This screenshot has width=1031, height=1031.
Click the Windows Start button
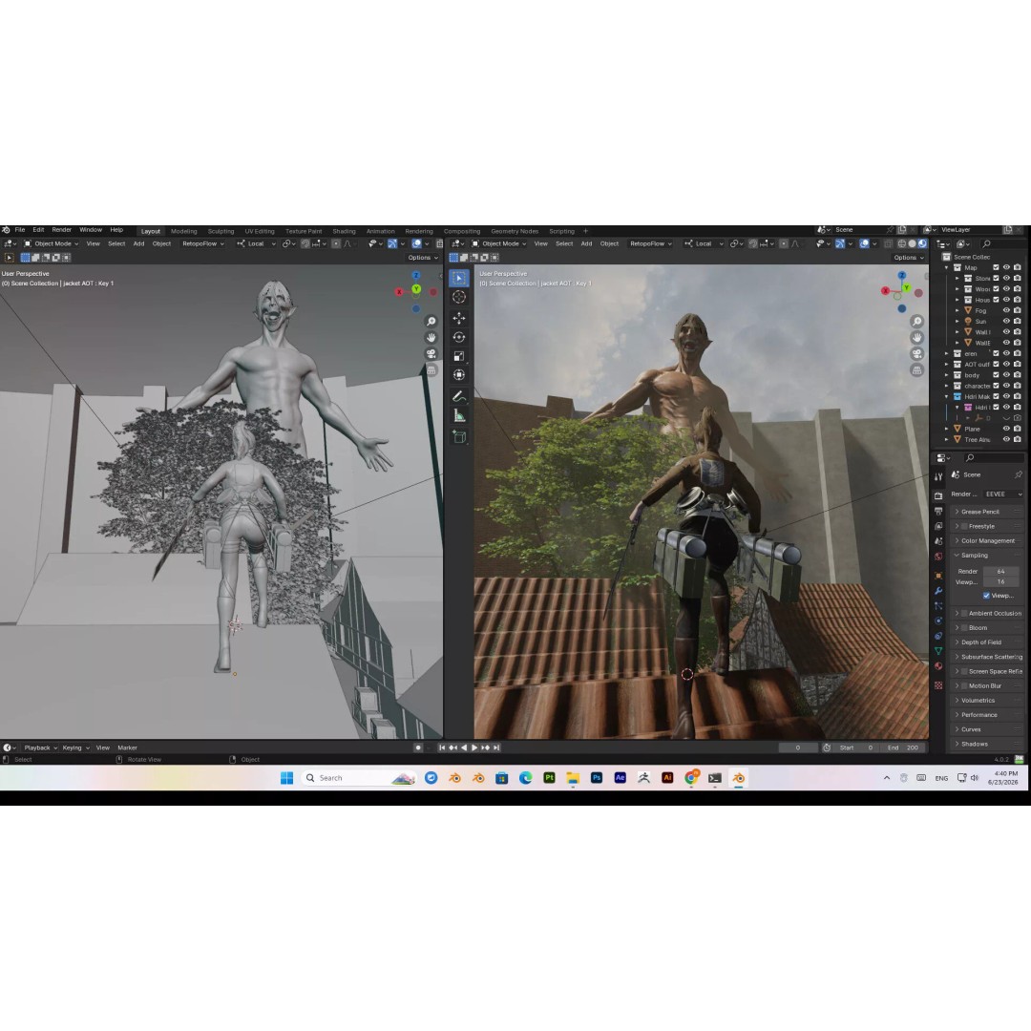(286, 778)
